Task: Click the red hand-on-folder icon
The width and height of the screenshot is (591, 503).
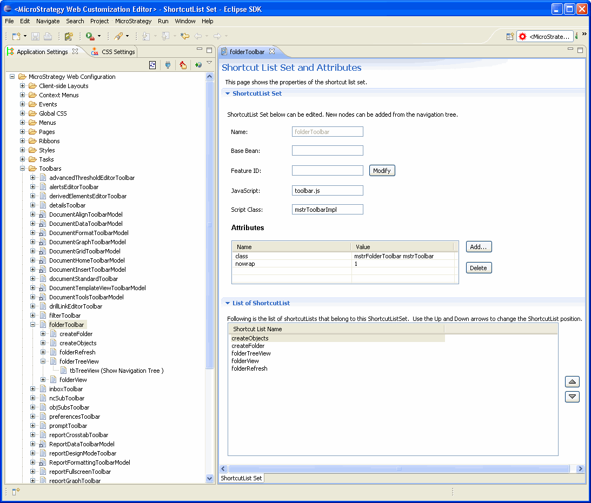Action: click(x=183, y=65)
